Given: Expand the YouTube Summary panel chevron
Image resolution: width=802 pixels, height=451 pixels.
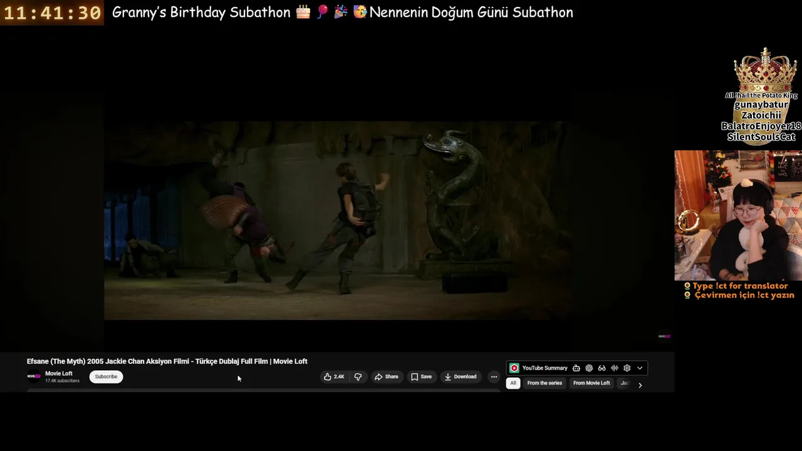Looking at the screenshot, I should coord(640,368).
